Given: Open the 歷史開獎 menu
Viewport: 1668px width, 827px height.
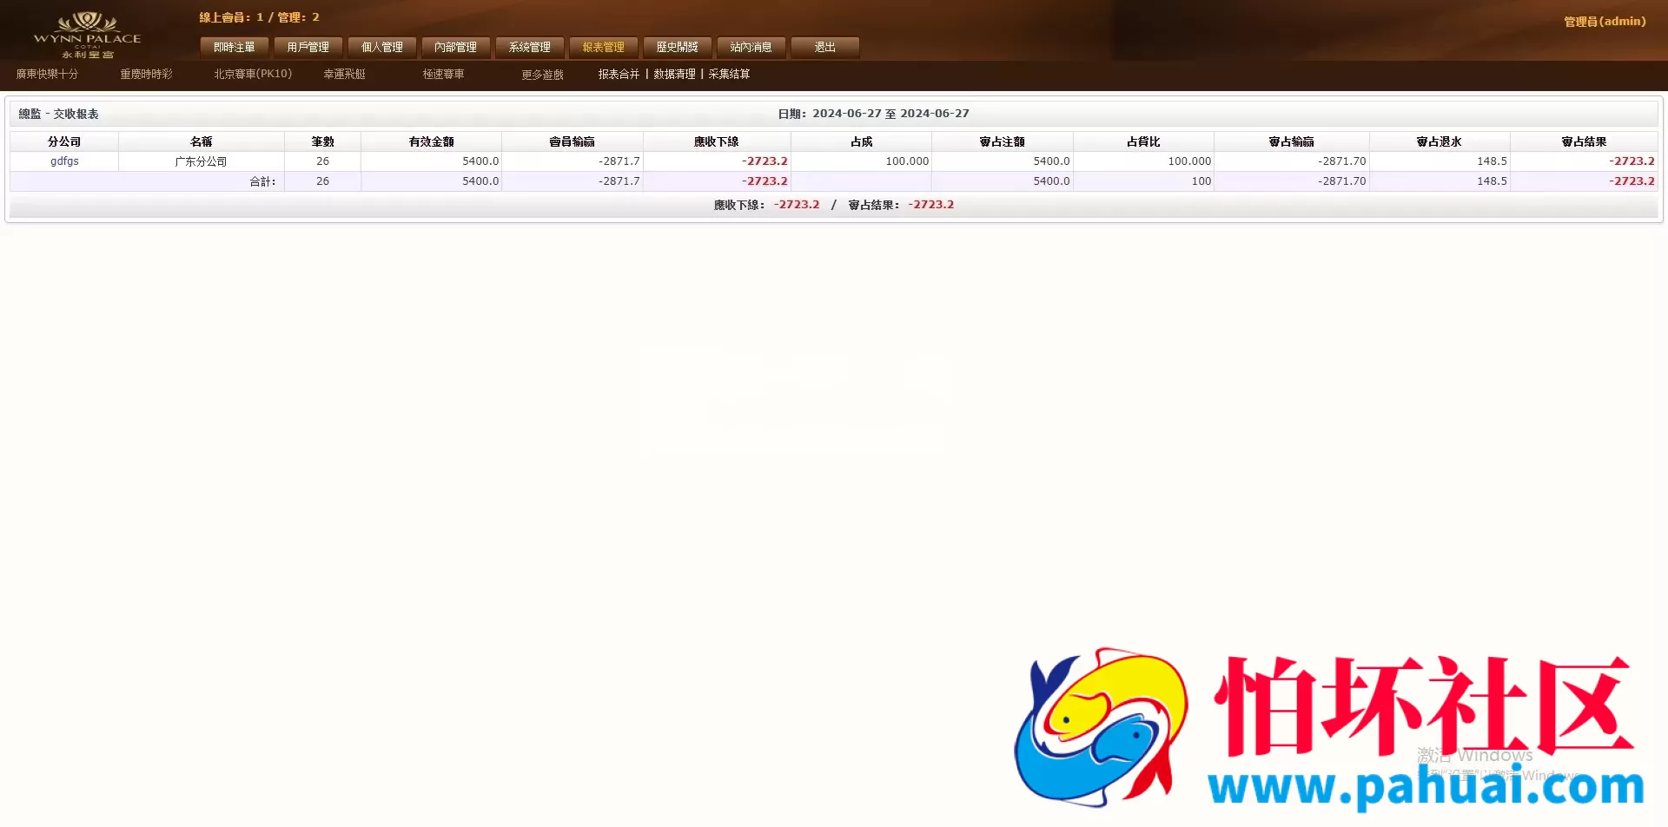Looking at the screenshot, I should pos(678,47).
